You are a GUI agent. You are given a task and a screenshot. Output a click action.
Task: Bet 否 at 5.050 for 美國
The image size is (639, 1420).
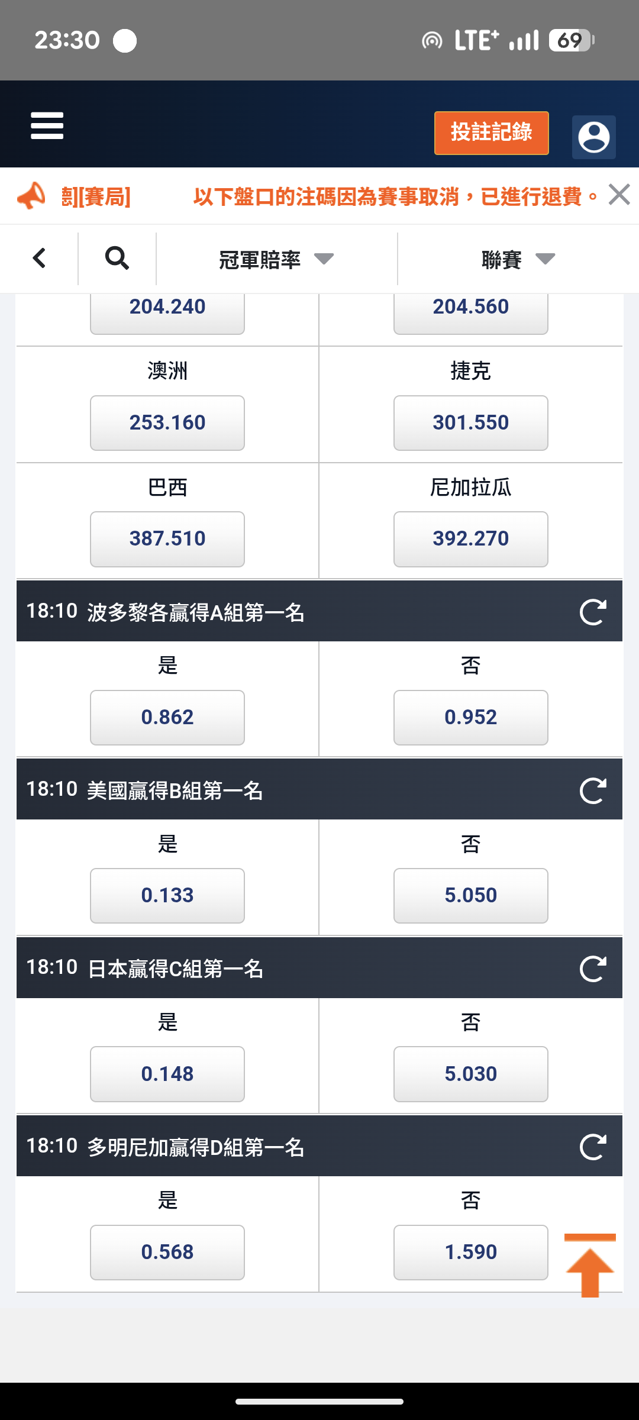point(470,895)
